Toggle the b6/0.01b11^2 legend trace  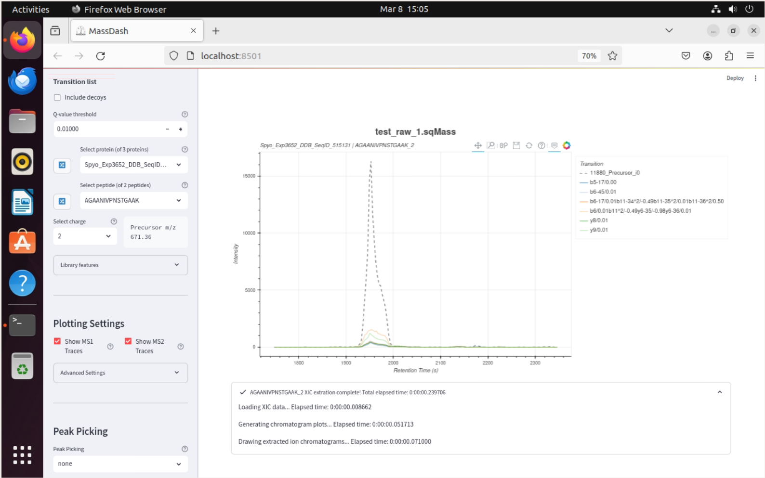[x=635, y=211]
